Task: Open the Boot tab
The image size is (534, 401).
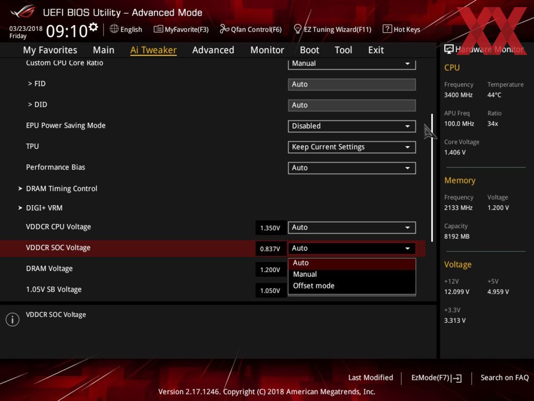Action: pyautogui.click(x=309, y=50)
